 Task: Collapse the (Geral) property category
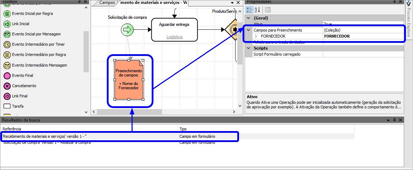pos(249,18)
